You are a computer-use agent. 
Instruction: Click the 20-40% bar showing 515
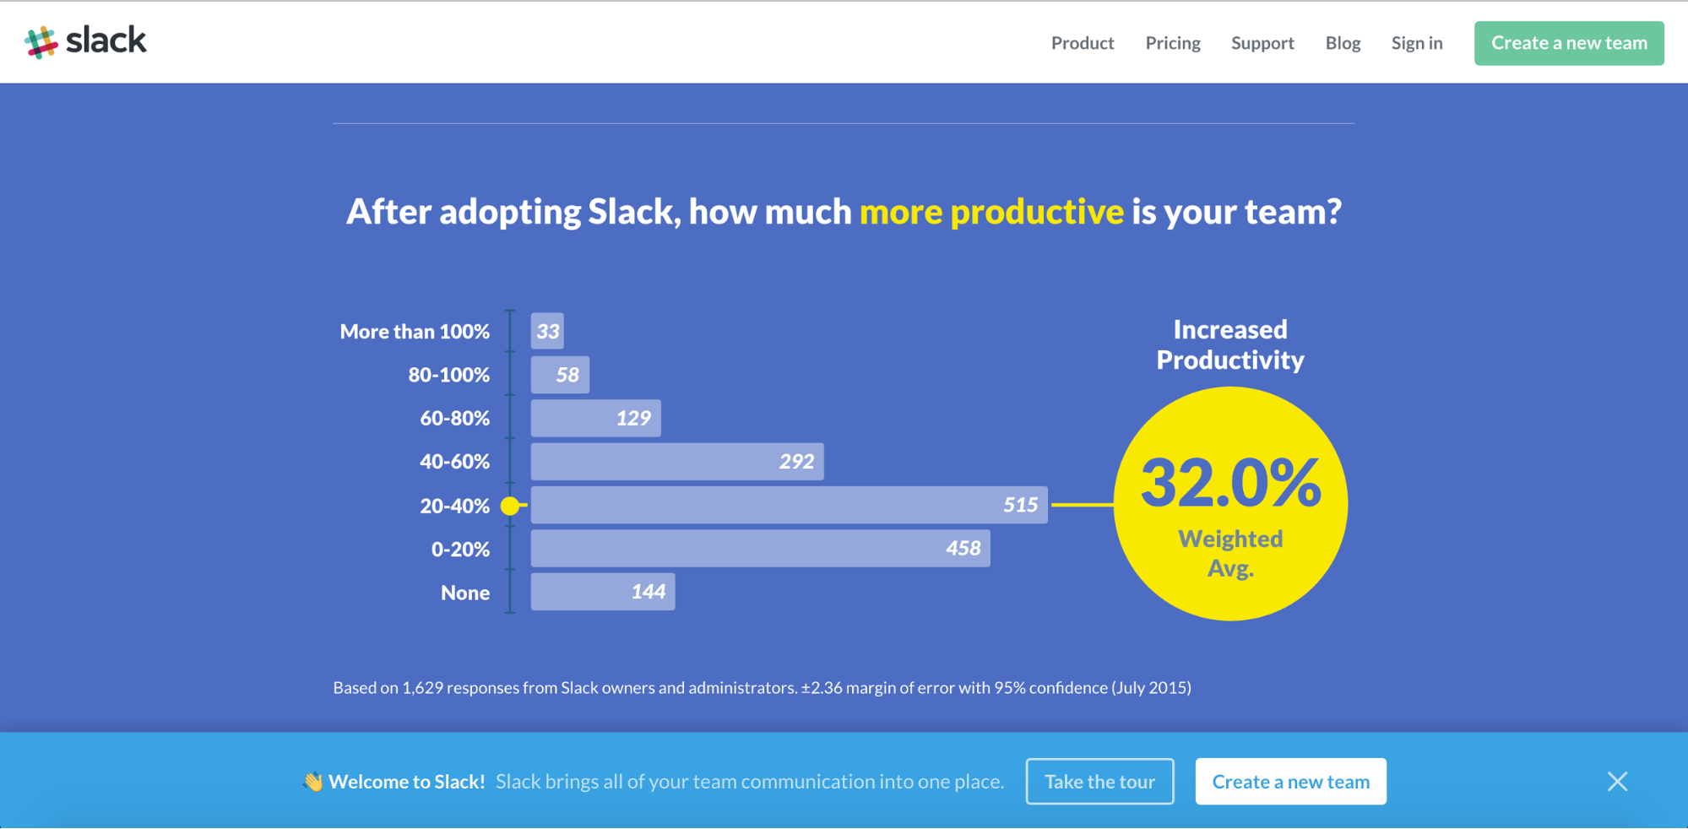pos(789,505)
